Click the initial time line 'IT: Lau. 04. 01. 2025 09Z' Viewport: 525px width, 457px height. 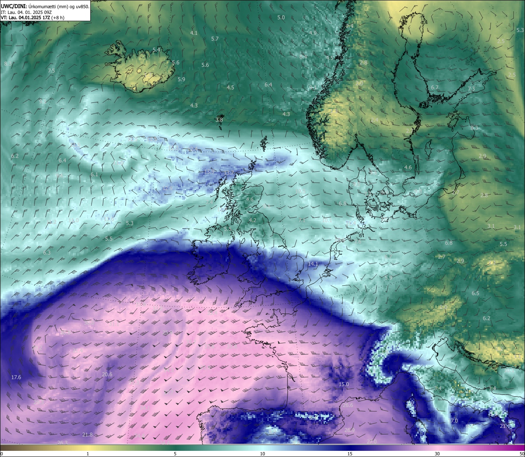coord(26,12)
